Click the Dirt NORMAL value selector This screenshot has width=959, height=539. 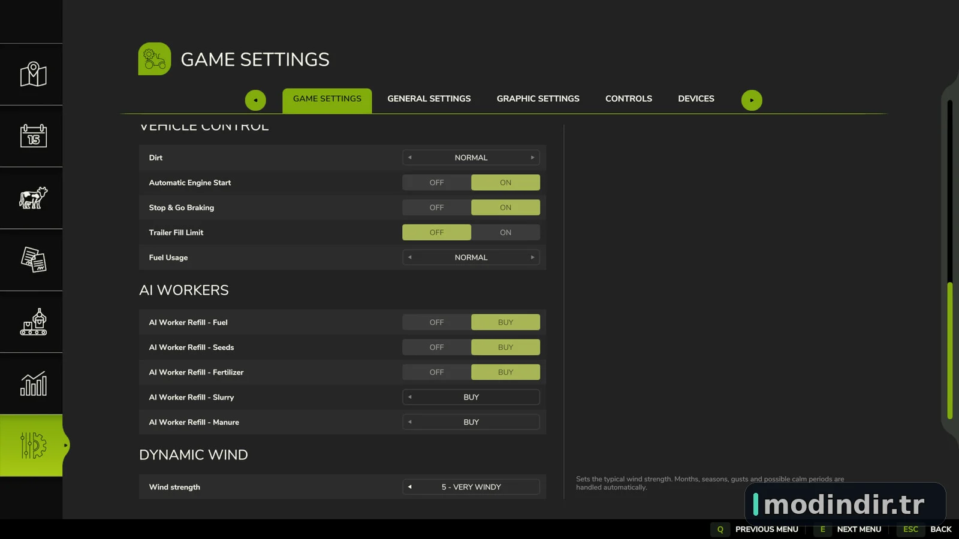pyautogui.click(x=471, y=158)
